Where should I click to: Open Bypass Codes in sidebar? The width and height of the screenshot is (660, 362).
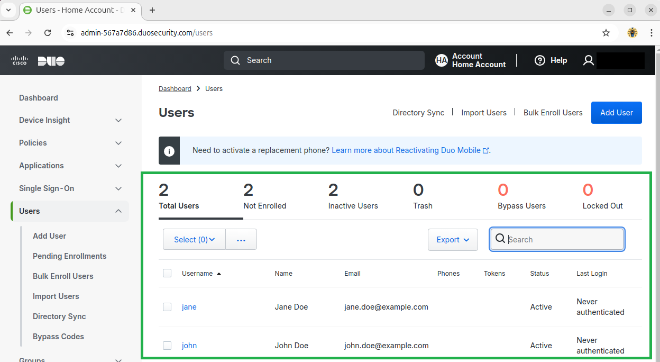point(58,337)
